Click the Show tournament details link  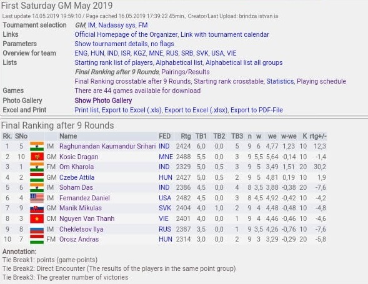tap(111, 44)
